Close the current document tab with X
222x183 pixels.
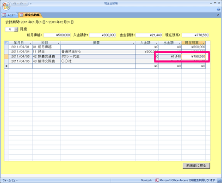pos(218,15)
